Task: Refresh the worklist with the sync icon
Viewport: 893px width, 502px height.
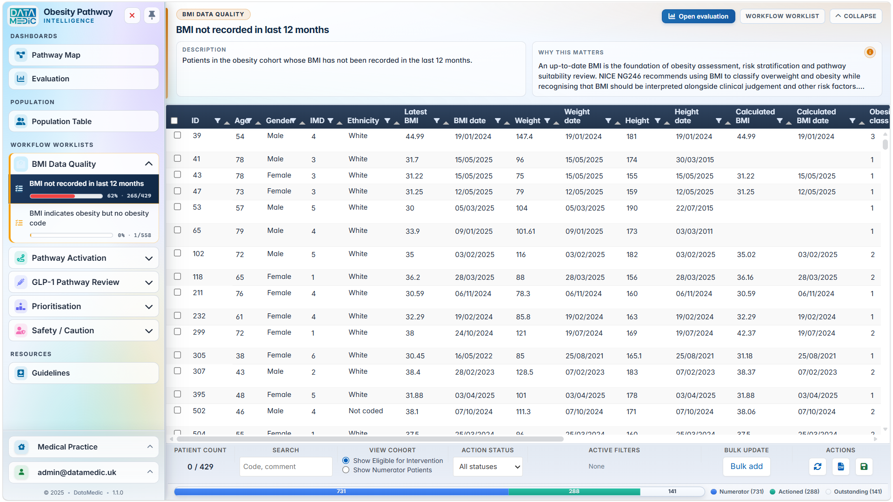Action: pyautogui.click(x=818, y=466)
